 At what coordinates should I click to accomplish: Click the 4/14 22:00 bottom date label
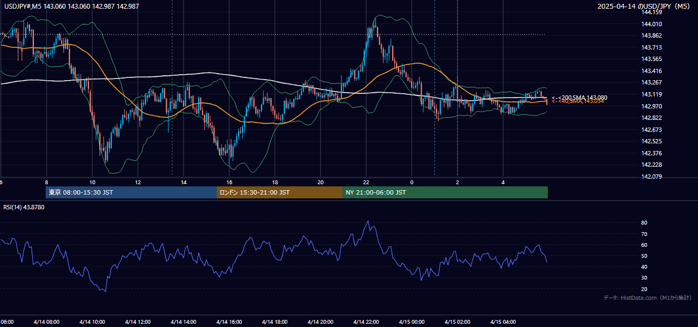[x=366, y=322]
